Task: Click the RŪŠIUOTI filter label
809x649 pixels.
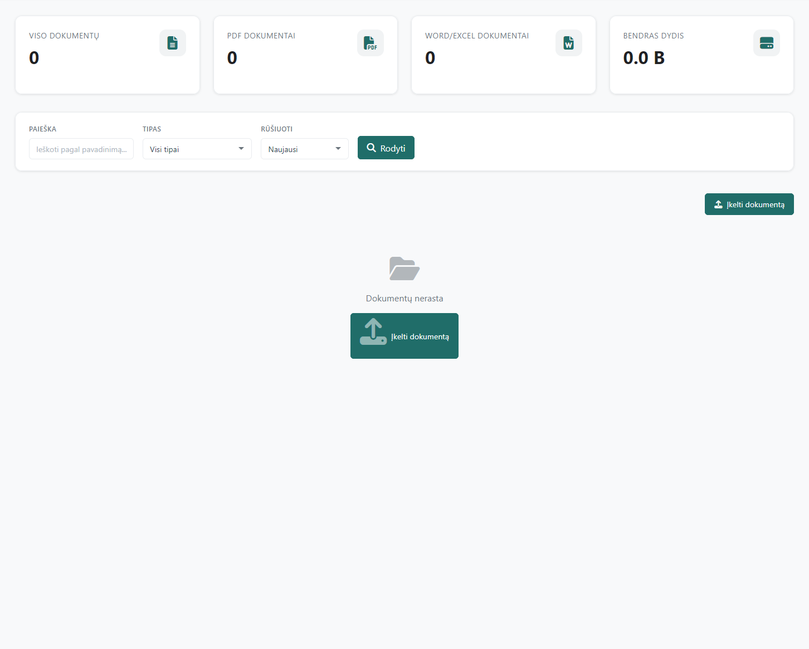Action: click(x=277, y=129)
